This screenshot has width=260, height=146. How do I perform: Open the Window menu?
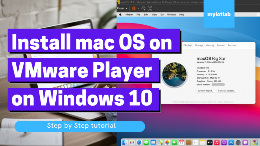coord(171,14)
